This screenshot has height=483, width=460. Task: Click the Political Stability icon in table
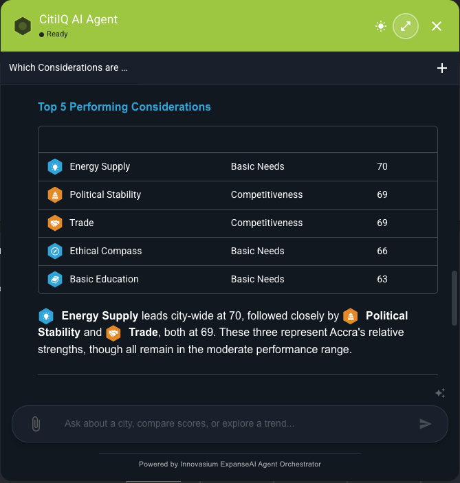55,194
